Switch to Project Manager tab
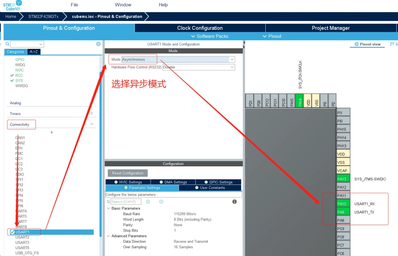 (x=331, y=28)
